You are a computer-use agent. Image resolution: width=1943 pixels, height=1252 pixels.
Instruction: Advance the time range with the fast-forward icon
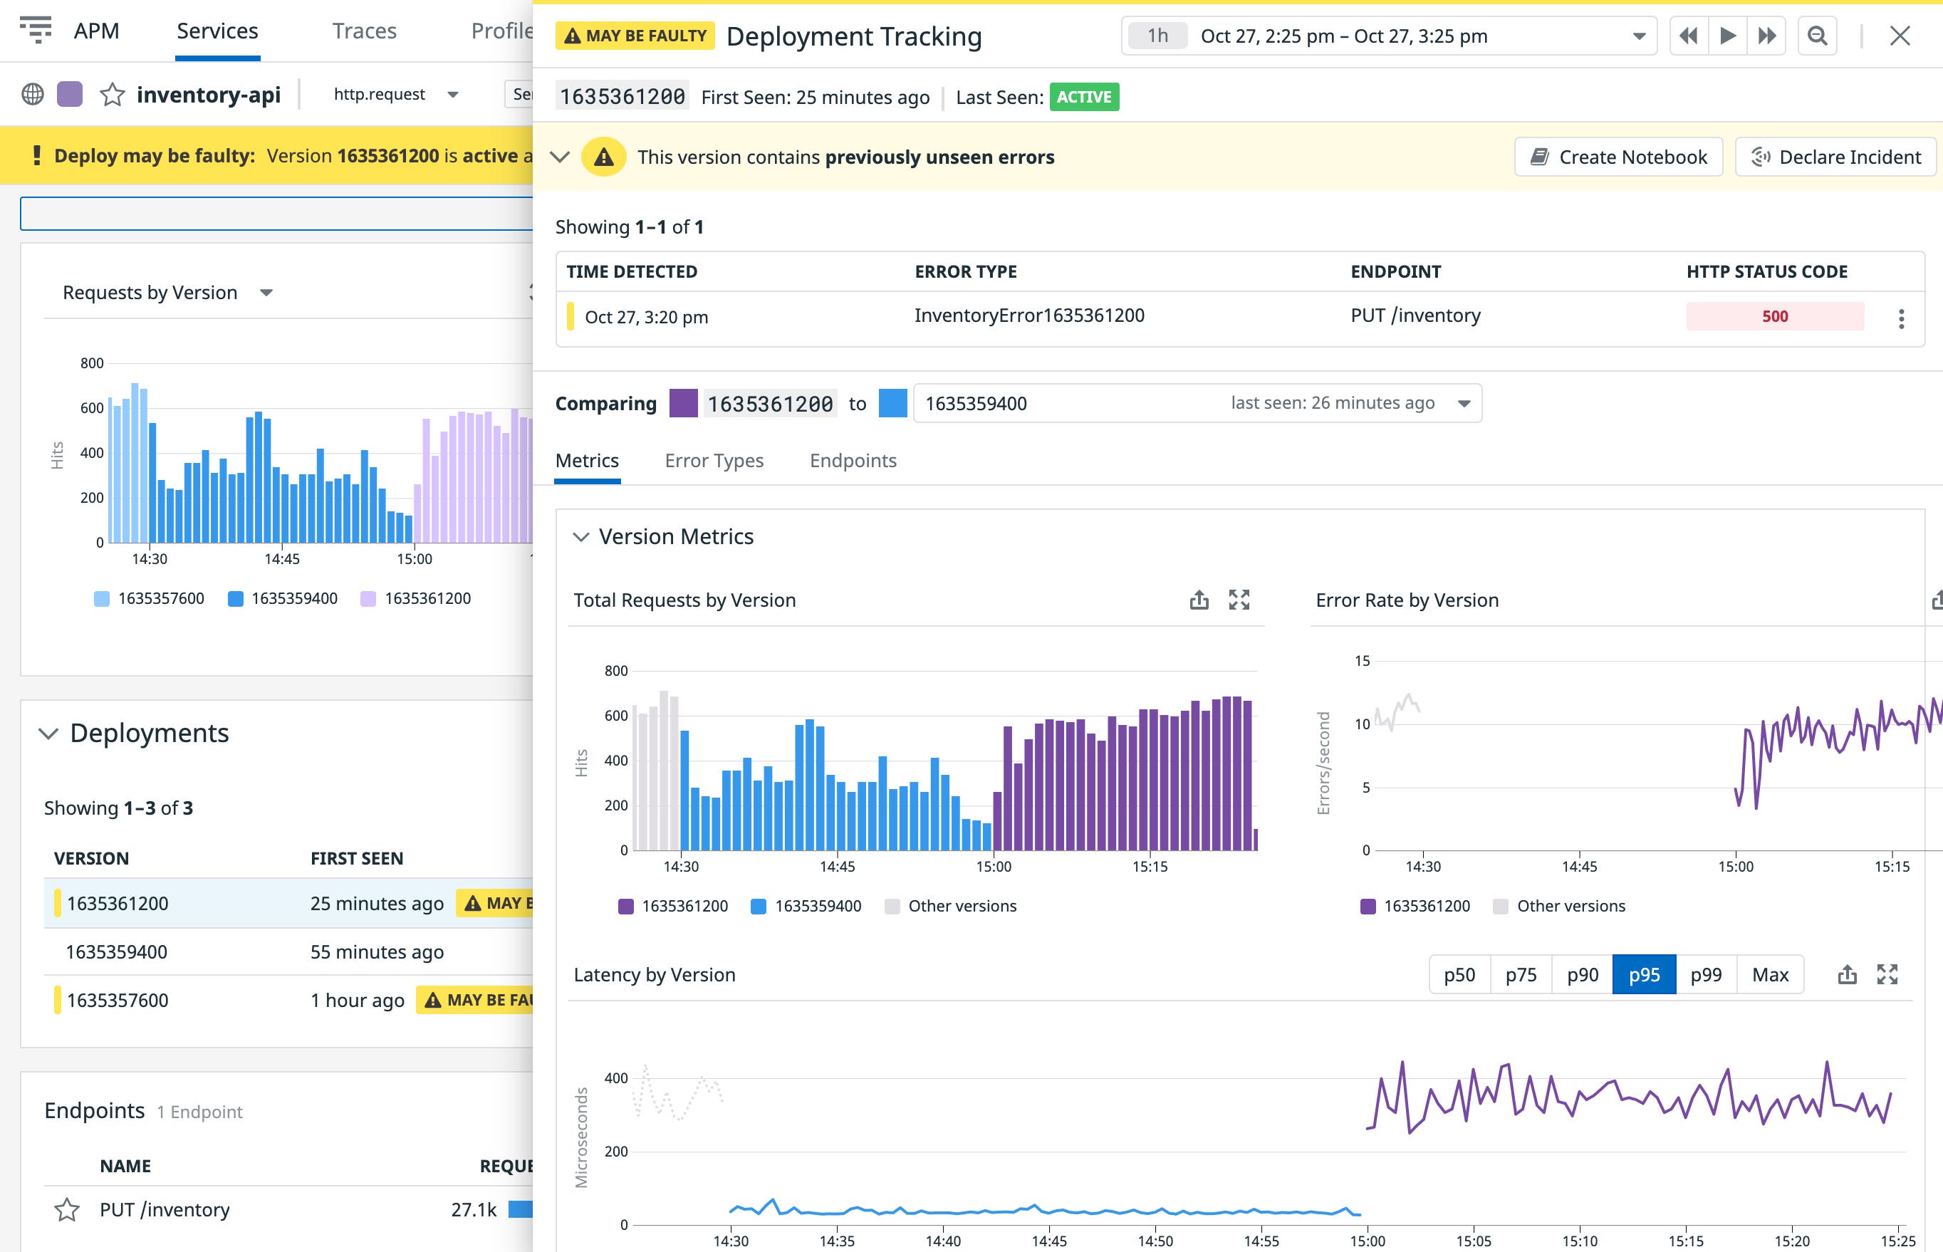[x=1766, y=36]
